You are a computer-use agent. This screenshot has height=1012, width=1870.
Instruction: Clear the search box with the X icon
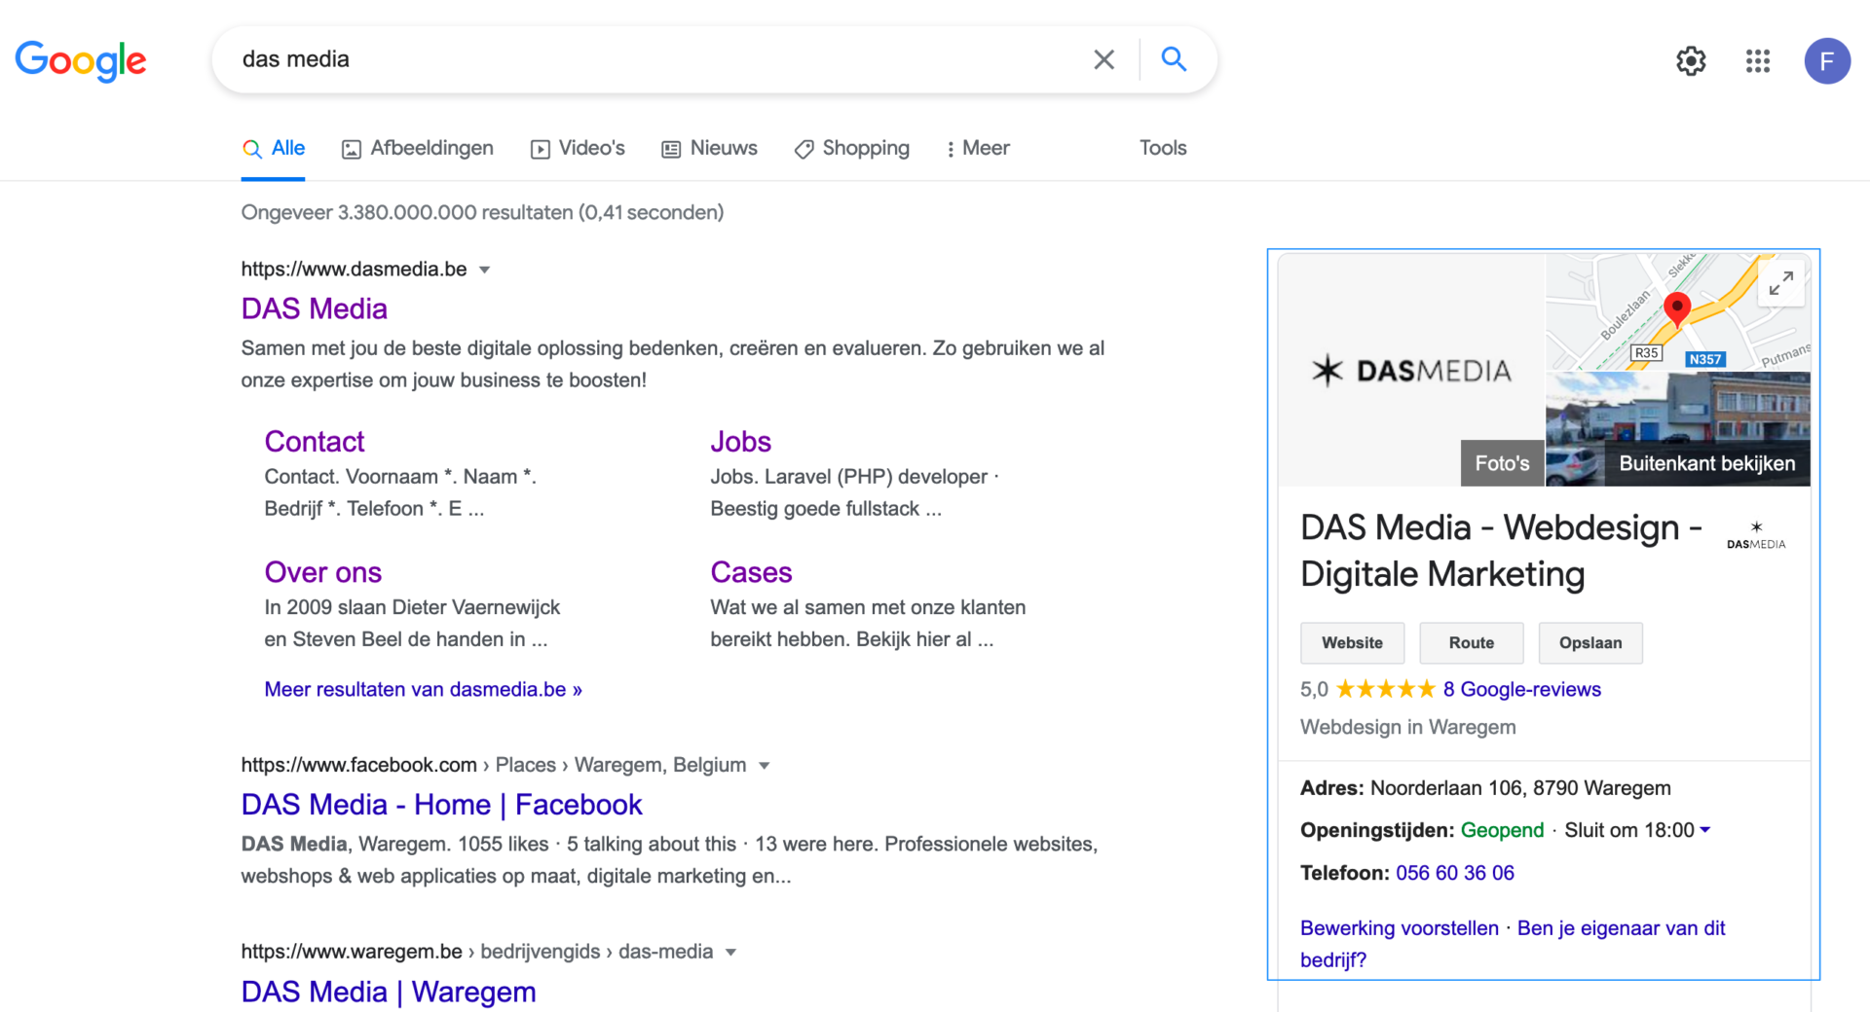(1103, 59)
